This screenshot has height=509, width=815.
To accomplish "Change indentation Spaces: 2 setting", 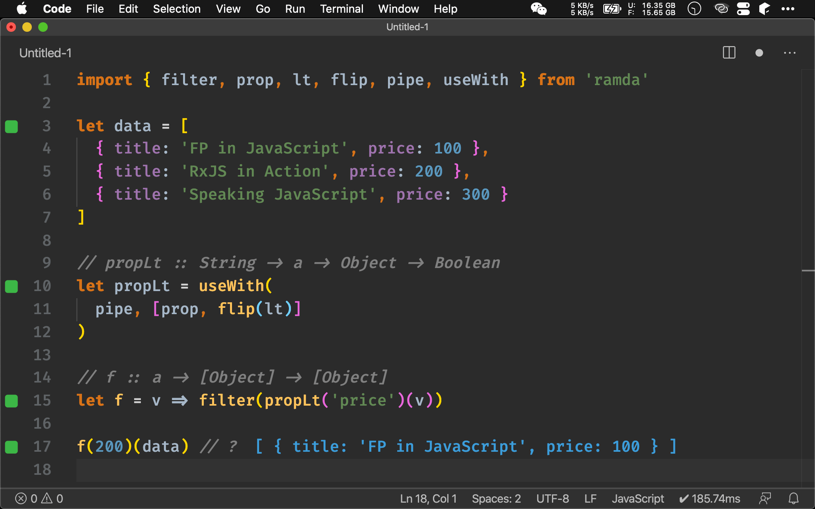I will (x=496, y=499).
